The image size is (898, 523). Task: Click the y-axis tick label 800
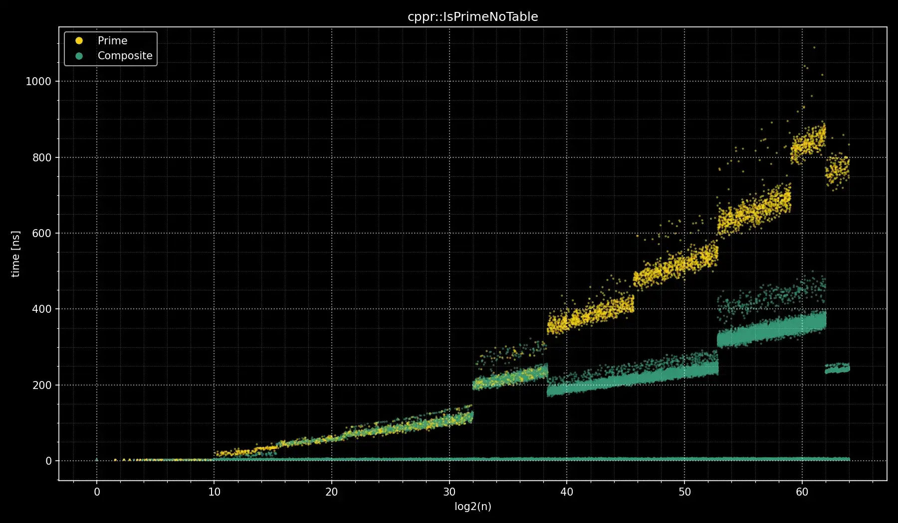(x=42, y=157)
